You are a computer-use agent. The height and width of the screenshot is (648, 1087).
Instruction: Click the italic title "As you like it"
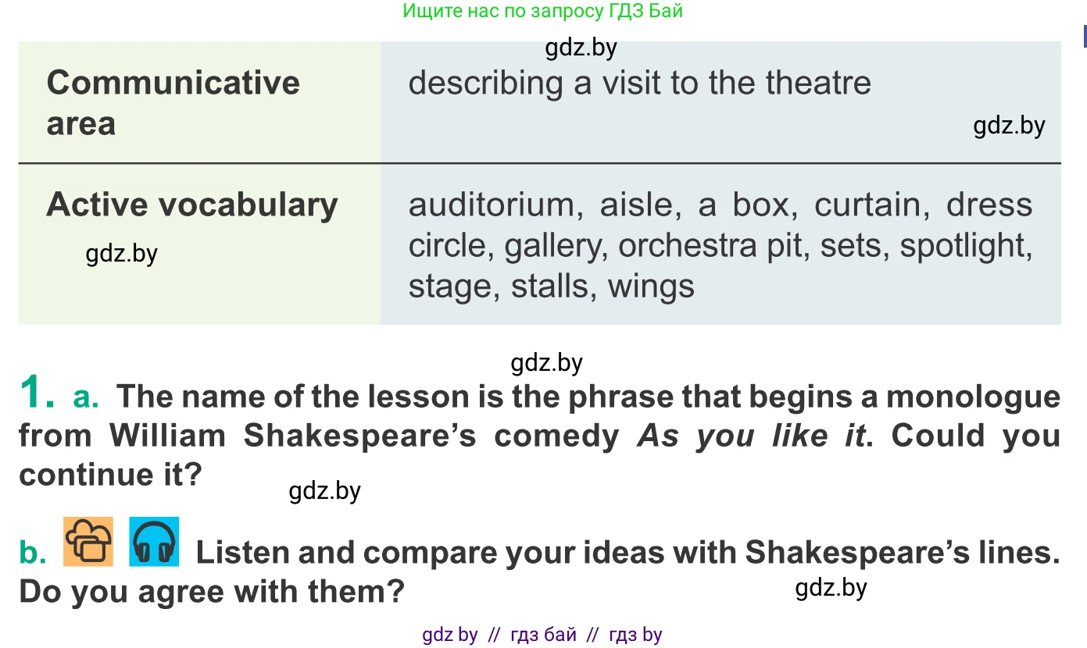[x=750, y=436]
